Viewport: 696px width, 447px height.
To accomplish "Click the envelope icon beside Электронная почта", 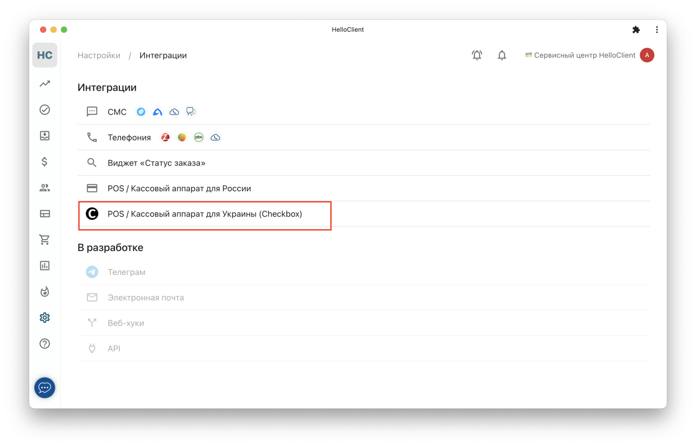I will 92,297.
